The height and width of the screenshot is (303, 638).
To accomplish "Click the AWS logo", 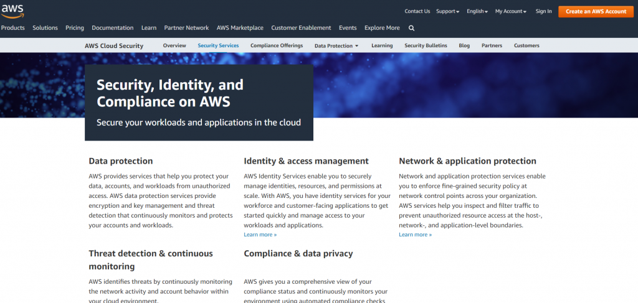I will (12, 10).
